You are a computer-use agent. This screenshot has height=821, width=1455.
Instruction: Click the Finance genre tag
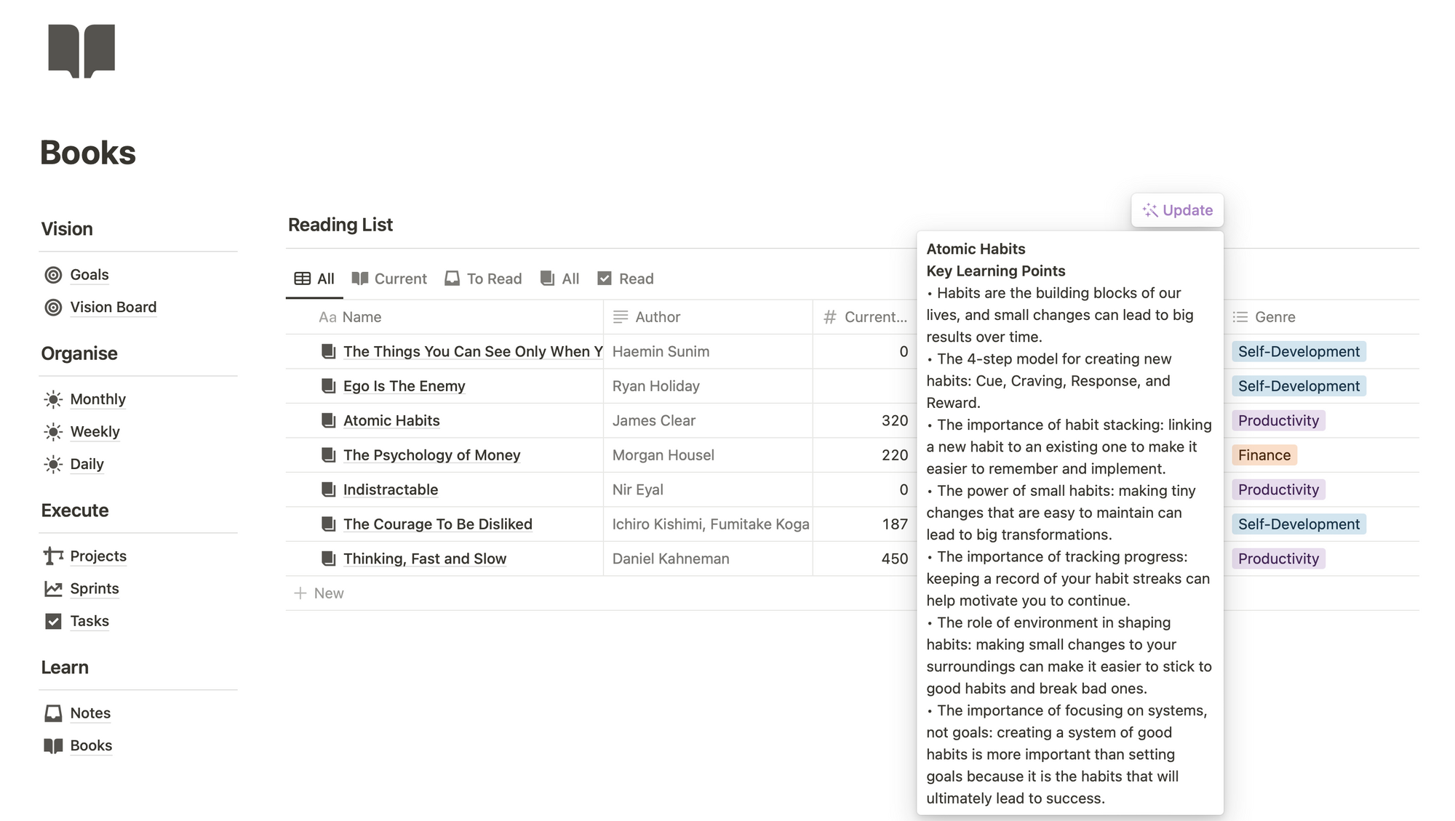point(1264,454)
